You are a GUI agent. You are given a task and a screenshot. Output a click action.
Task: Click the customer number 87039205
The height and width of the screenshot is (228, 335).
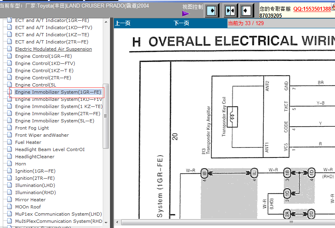tap(271, 16)
